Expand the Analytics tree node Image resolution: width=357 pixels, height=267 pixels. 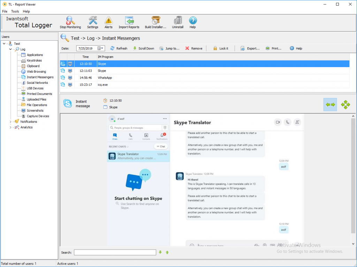[11, 127]
